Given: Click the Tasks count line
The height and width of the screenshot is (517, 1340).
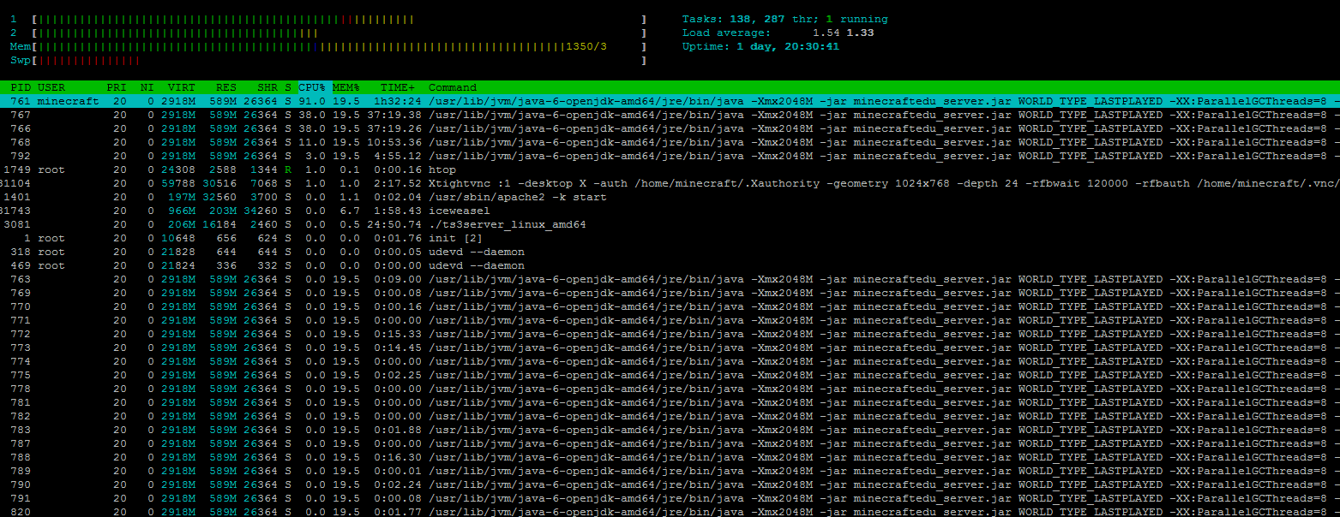Looking at the screenshot, I should 785,19.
